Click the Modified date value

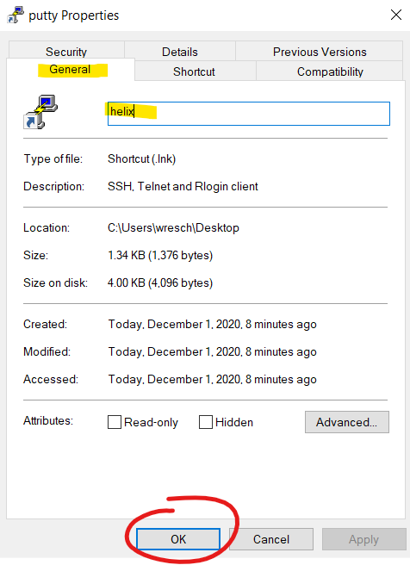point(213,351)
